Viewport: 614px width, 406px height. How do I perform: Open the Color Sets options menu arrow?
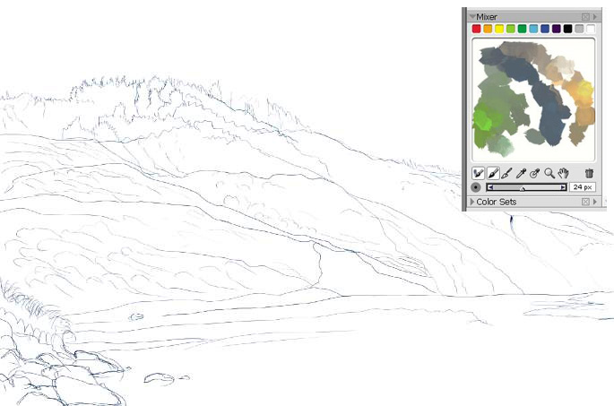[595, 202]
